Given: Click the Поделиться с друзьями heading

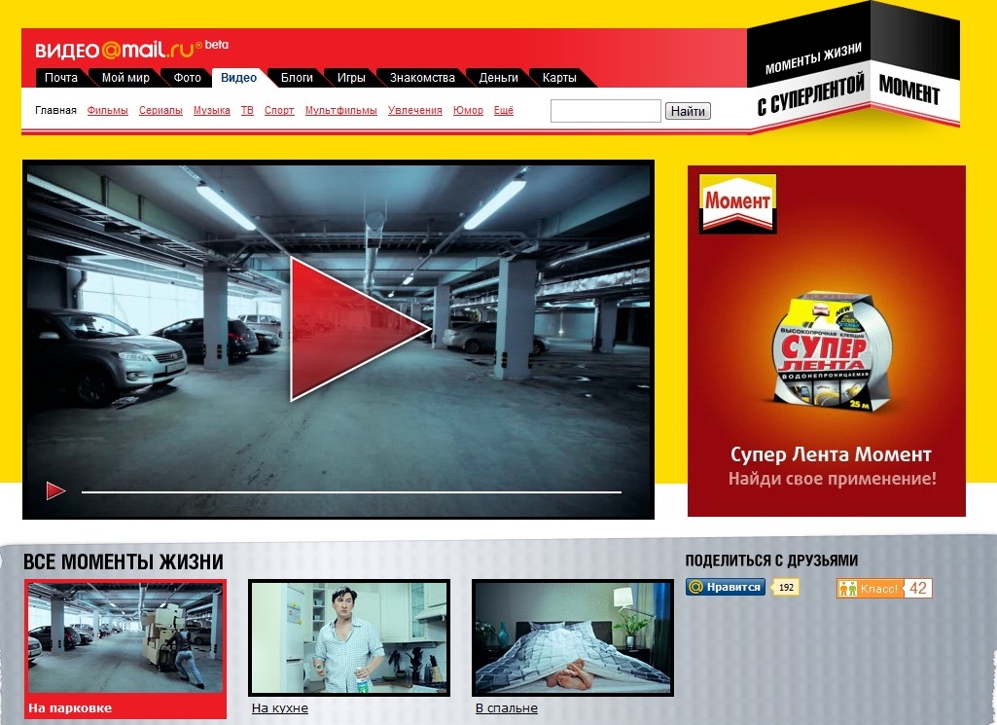Looking at the screenshot, I should point(771,561).
